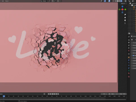Image resolution: width=136 pixels, height=102 pixels.
Task: Play the animation forward
Action: coord(54,94)
